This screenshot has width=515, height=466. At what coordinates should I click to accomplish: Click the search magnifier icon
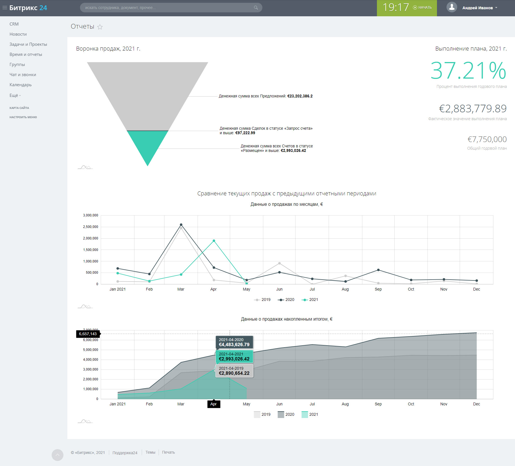(x=256, y=8)
